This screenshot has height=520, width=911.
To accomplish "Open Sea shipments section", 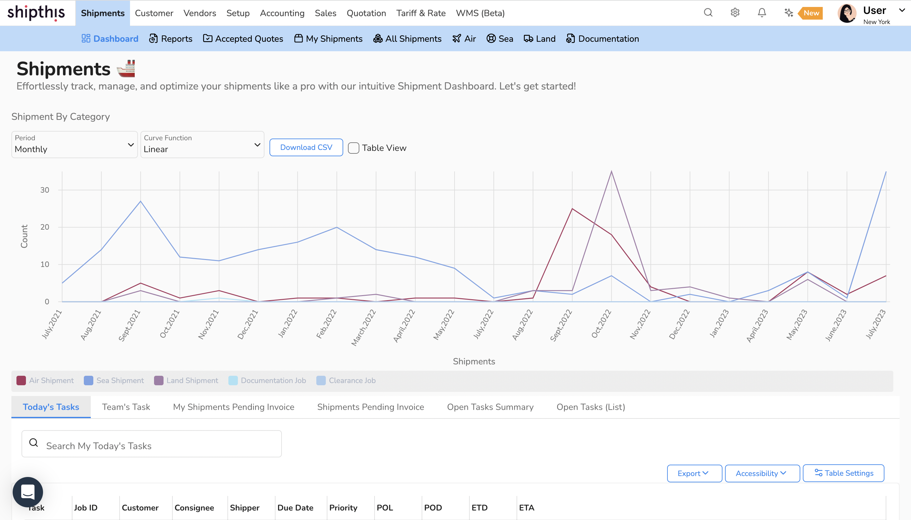I will pos(499,39).
